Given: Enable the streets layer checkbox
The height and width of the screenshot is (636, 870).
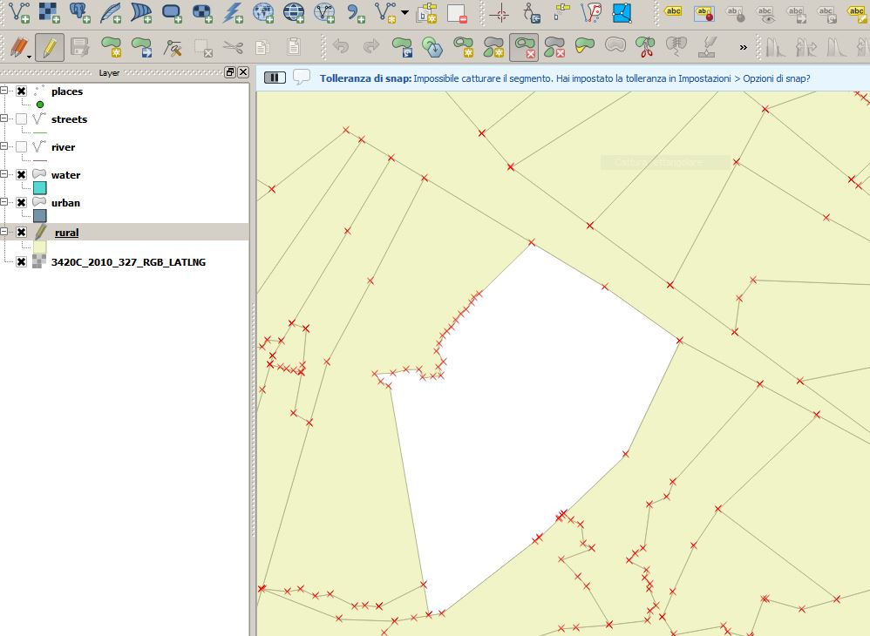Looking at the screenshot, I should click(x=22, y=118).
